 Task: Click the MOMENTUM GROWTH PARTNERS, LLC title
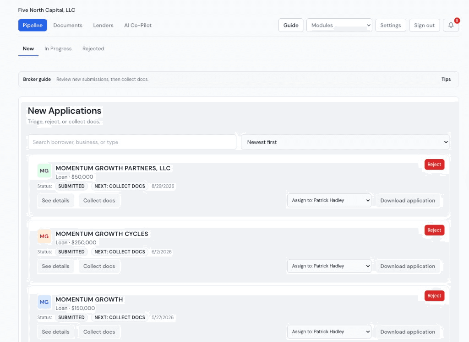pos(113,168)
